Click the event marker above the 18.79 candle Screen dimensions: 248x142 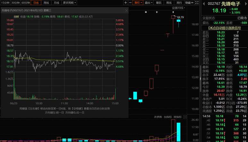point(173,12)
